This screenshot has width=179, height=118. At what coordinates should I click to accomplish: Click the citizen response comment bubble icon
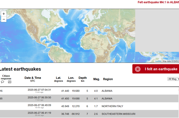[x=3, y=82]
